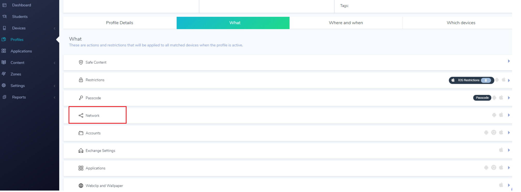
Task: Expand the Exchange Settings section arrow
Action: [509, 150]
